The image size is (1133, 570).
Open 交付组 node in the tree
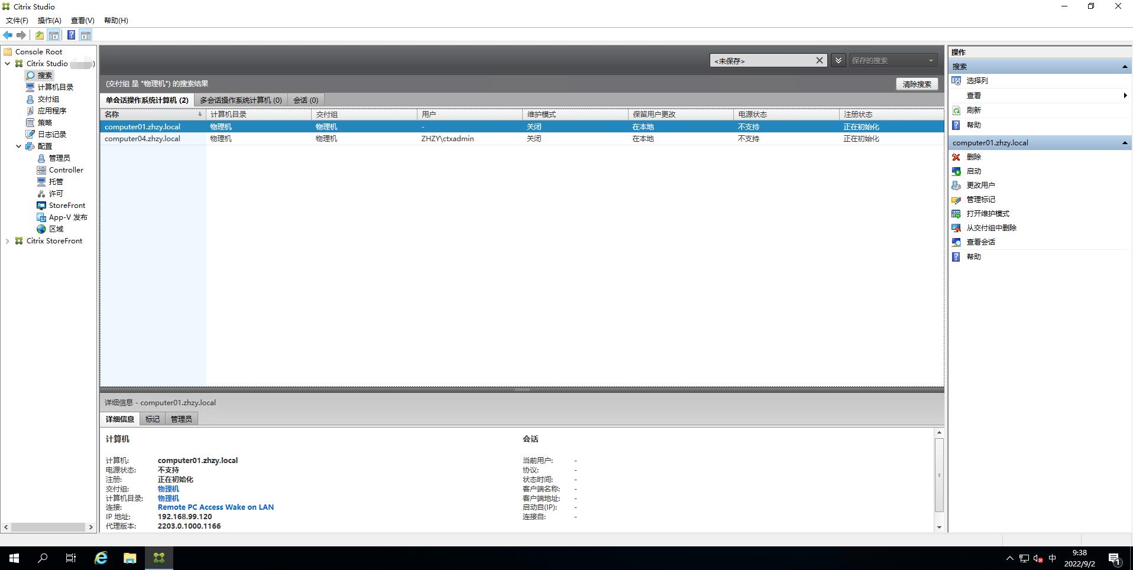[x=48, y=99]
